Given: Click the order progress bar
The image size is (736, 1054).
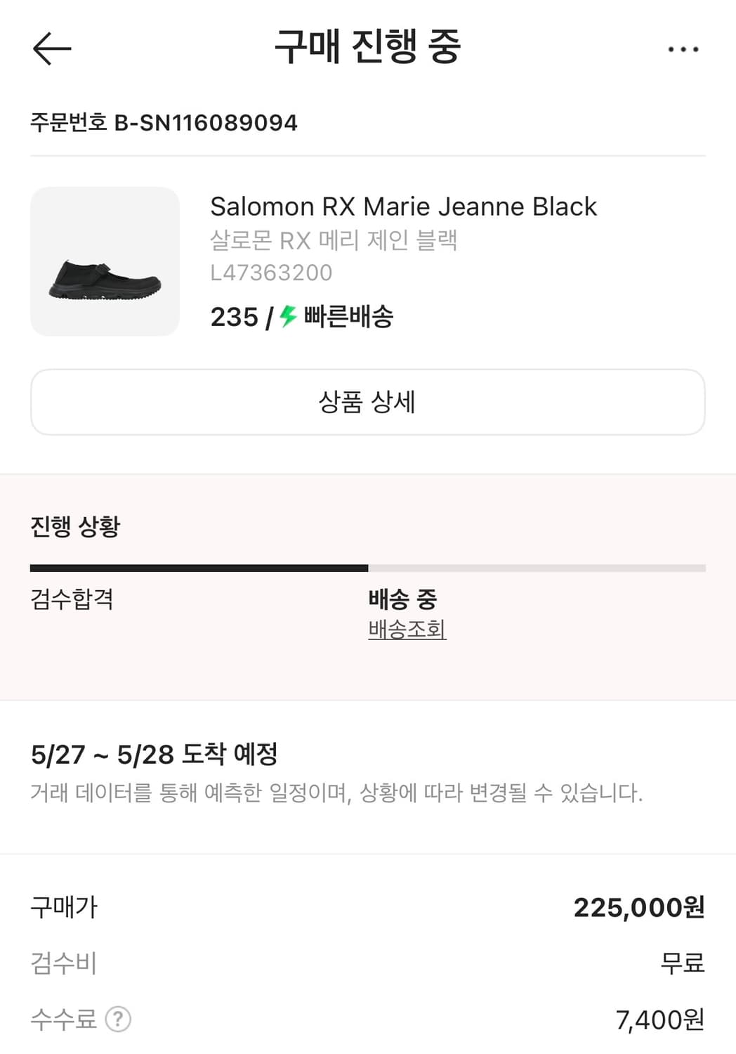Looking at the screenshot, I should (x=367, y=568).
